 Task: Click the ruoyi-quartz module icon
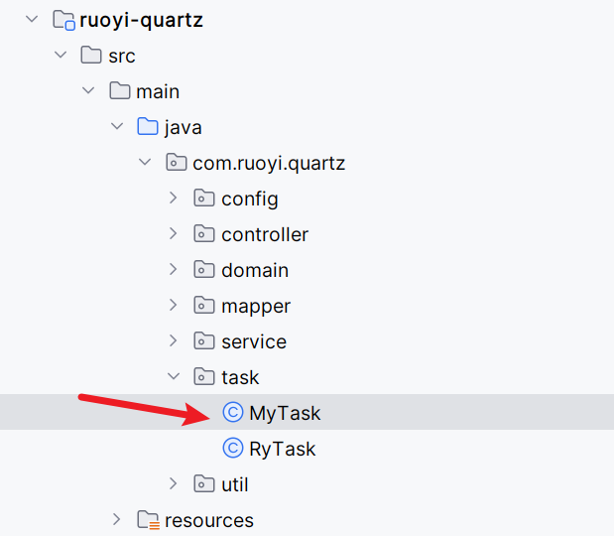pos(63,20)
